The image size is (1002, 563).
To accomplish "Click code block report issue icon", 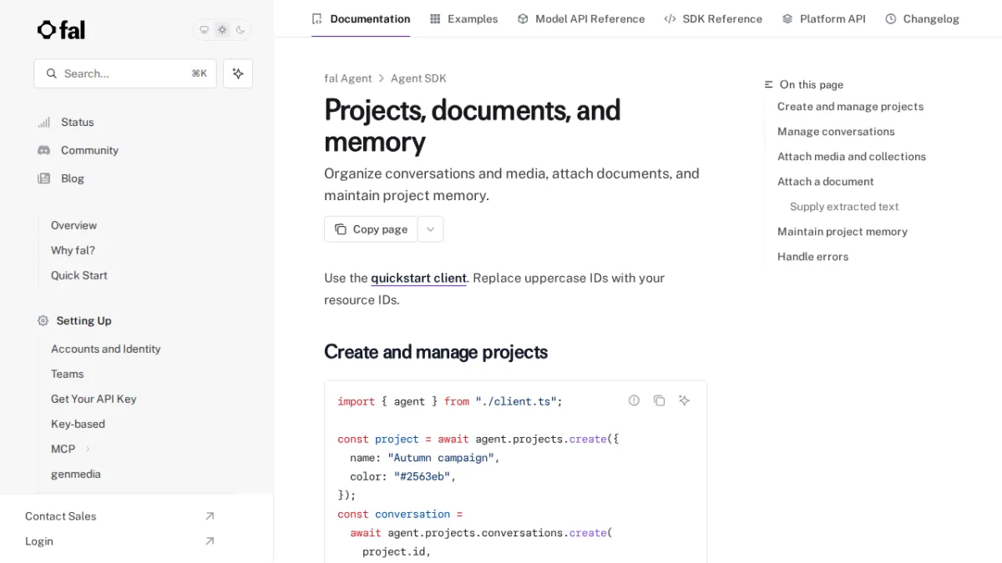I will (x=634, y=400).
